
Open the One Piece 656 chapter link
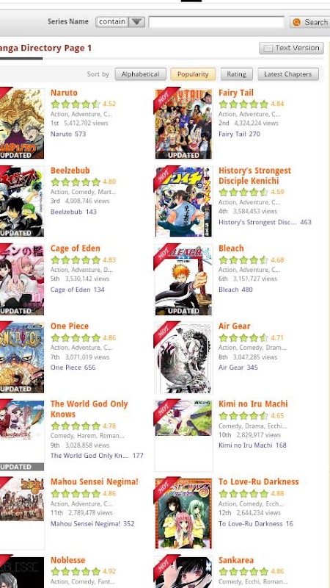(73, 367)
